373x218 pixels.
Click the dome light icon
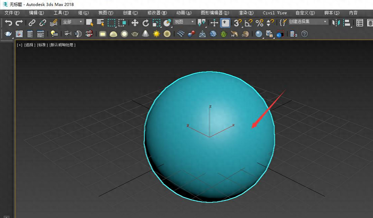pos(113,34)
